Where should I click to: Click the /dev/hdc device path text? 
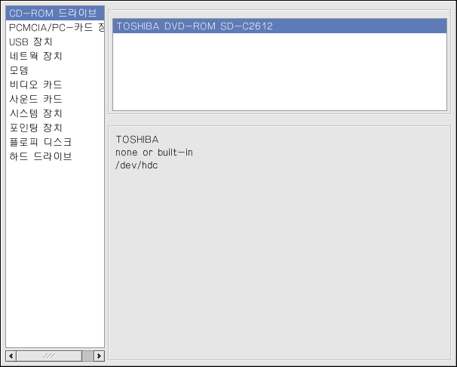click(x=136, y=165)
